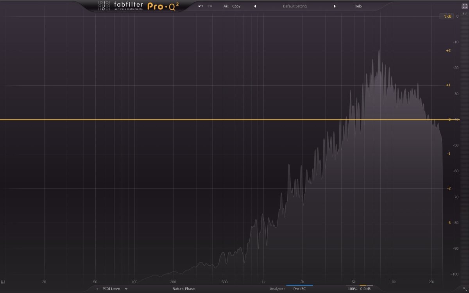Viewport: 469px width, 293px height.
Task: Click the +2 dB gain scale label
Action: 448,51
